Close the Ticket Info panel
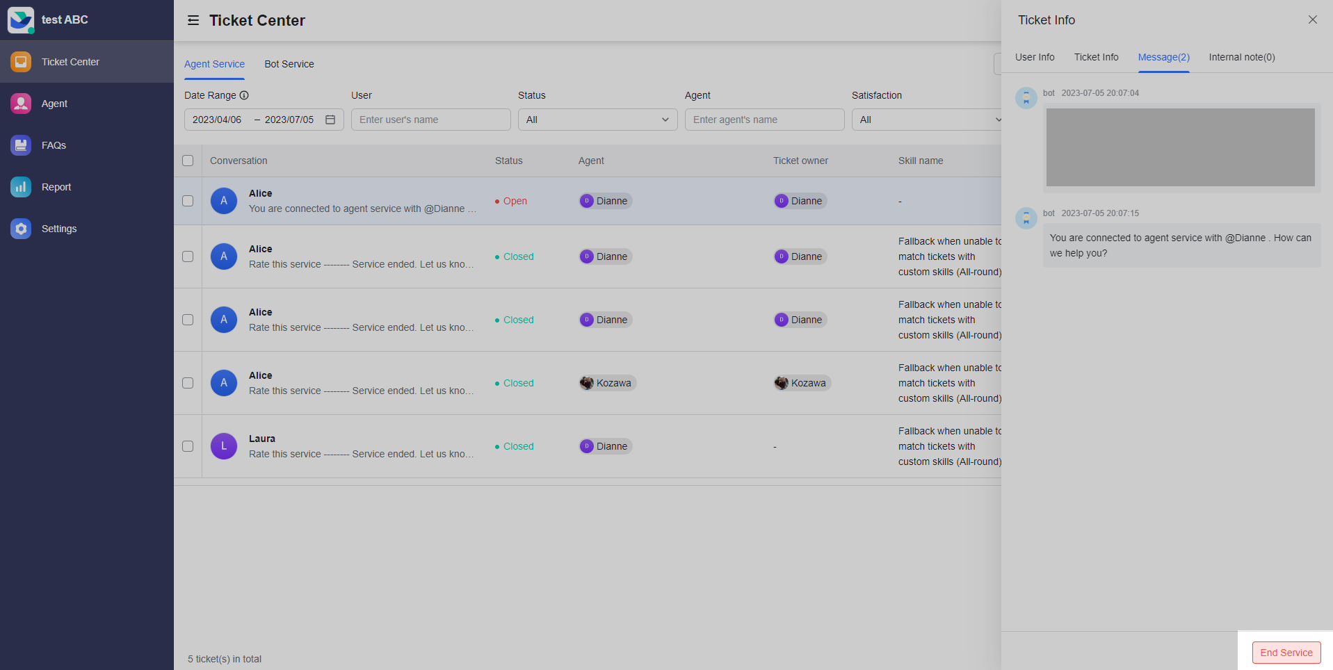 (x=1312, y=20)
